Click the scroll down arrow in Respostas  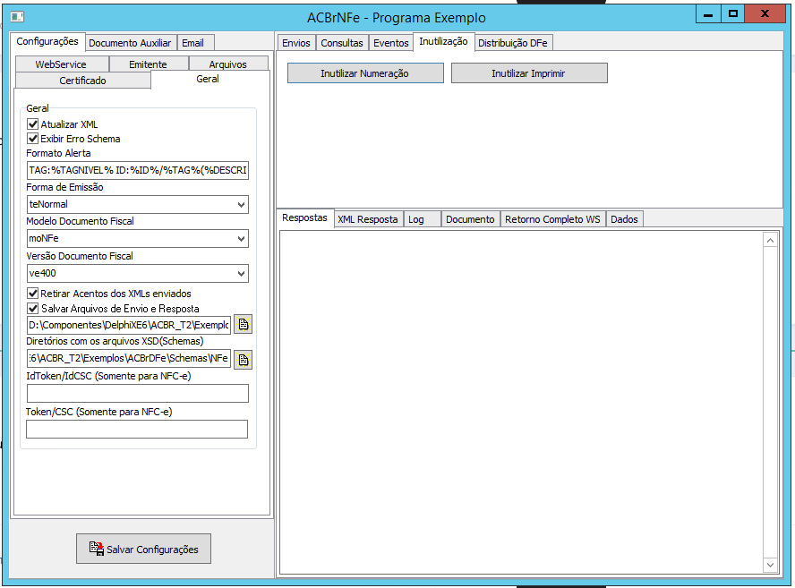click(770, 565)
